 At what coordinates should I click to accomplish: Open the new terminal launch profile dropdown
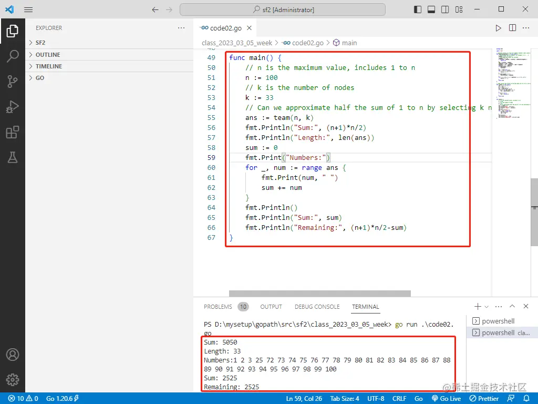pyautogui.click(x=487, y=307)
